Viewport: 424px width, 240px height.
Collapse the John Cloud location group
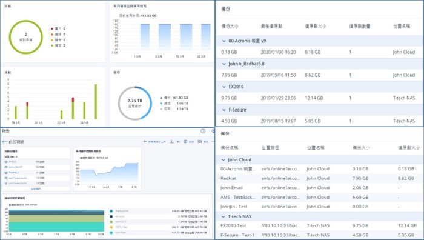(x=224, y=160)
